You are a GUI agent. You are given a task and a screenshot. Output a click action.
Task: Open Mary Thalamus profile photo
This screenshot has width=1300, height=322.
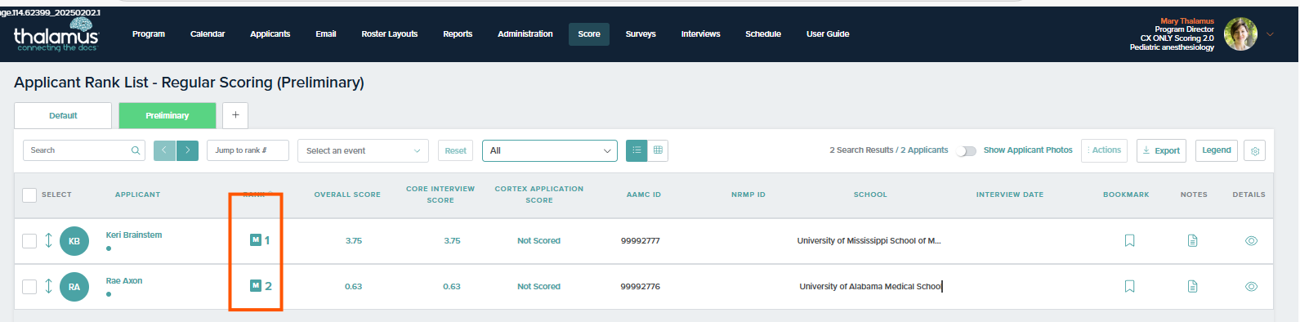1240,34
